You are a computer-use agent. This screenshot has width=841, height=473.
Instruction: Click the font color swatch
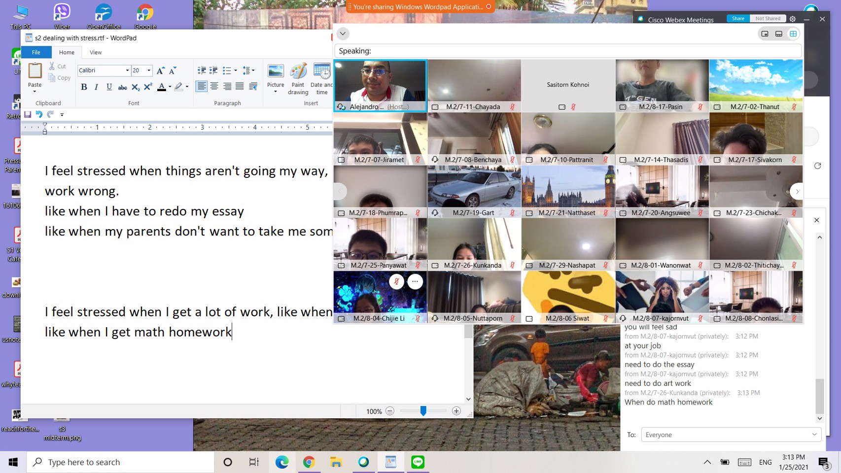[x=162, y=87]
